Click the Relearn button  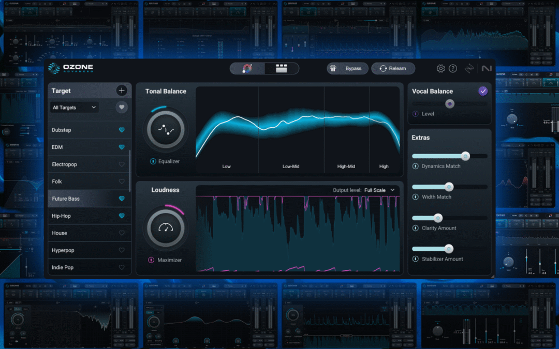point(393,68)
